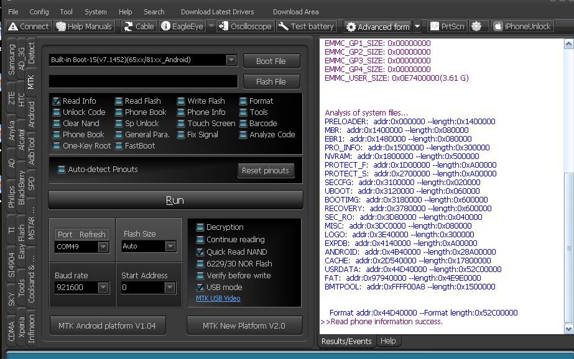Open the Download Area menu
574x359 pixels.
(x=296, y=12)
